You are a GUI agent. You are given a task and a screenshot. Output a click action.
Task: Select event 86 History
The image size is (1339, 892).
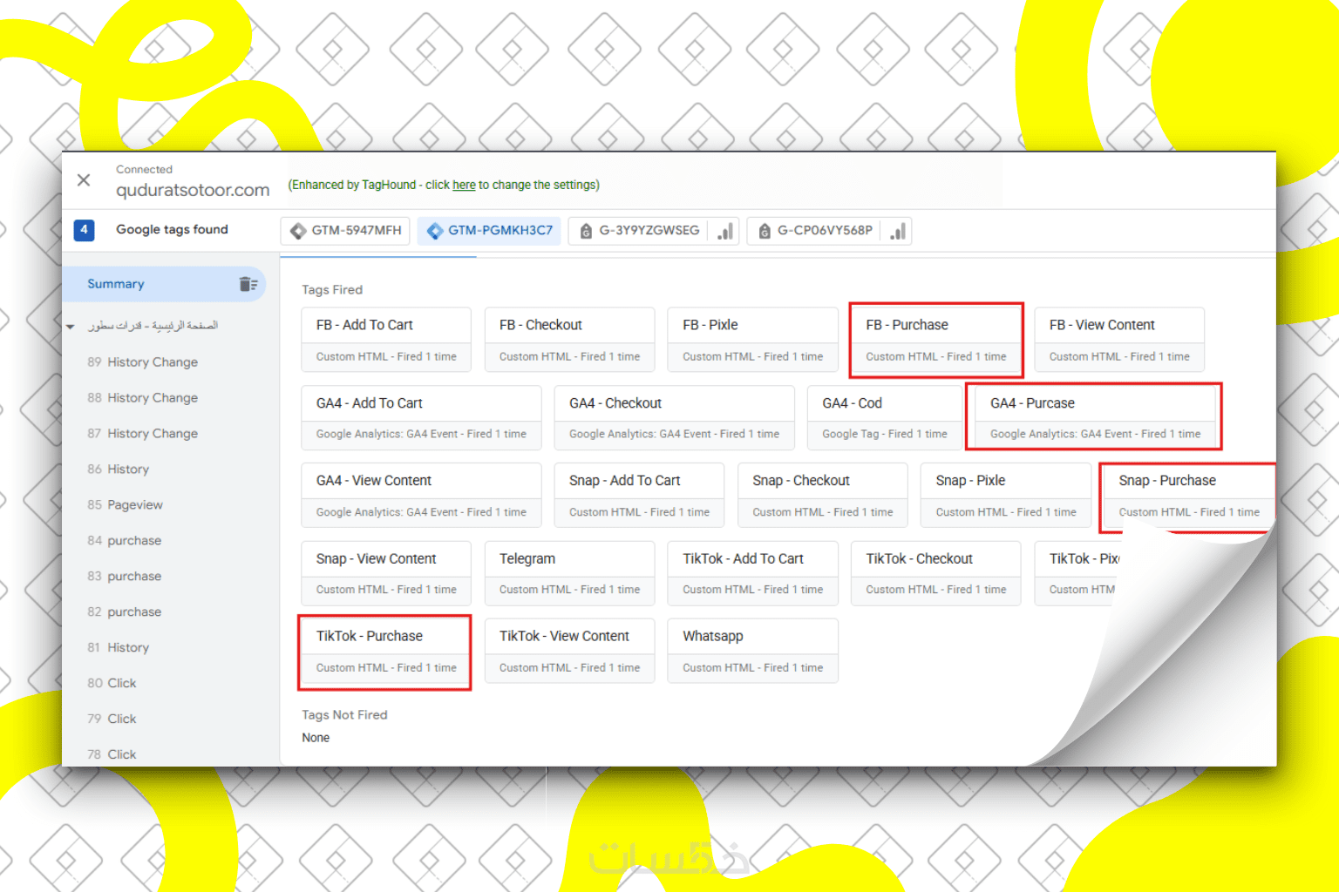coord(119,469)
